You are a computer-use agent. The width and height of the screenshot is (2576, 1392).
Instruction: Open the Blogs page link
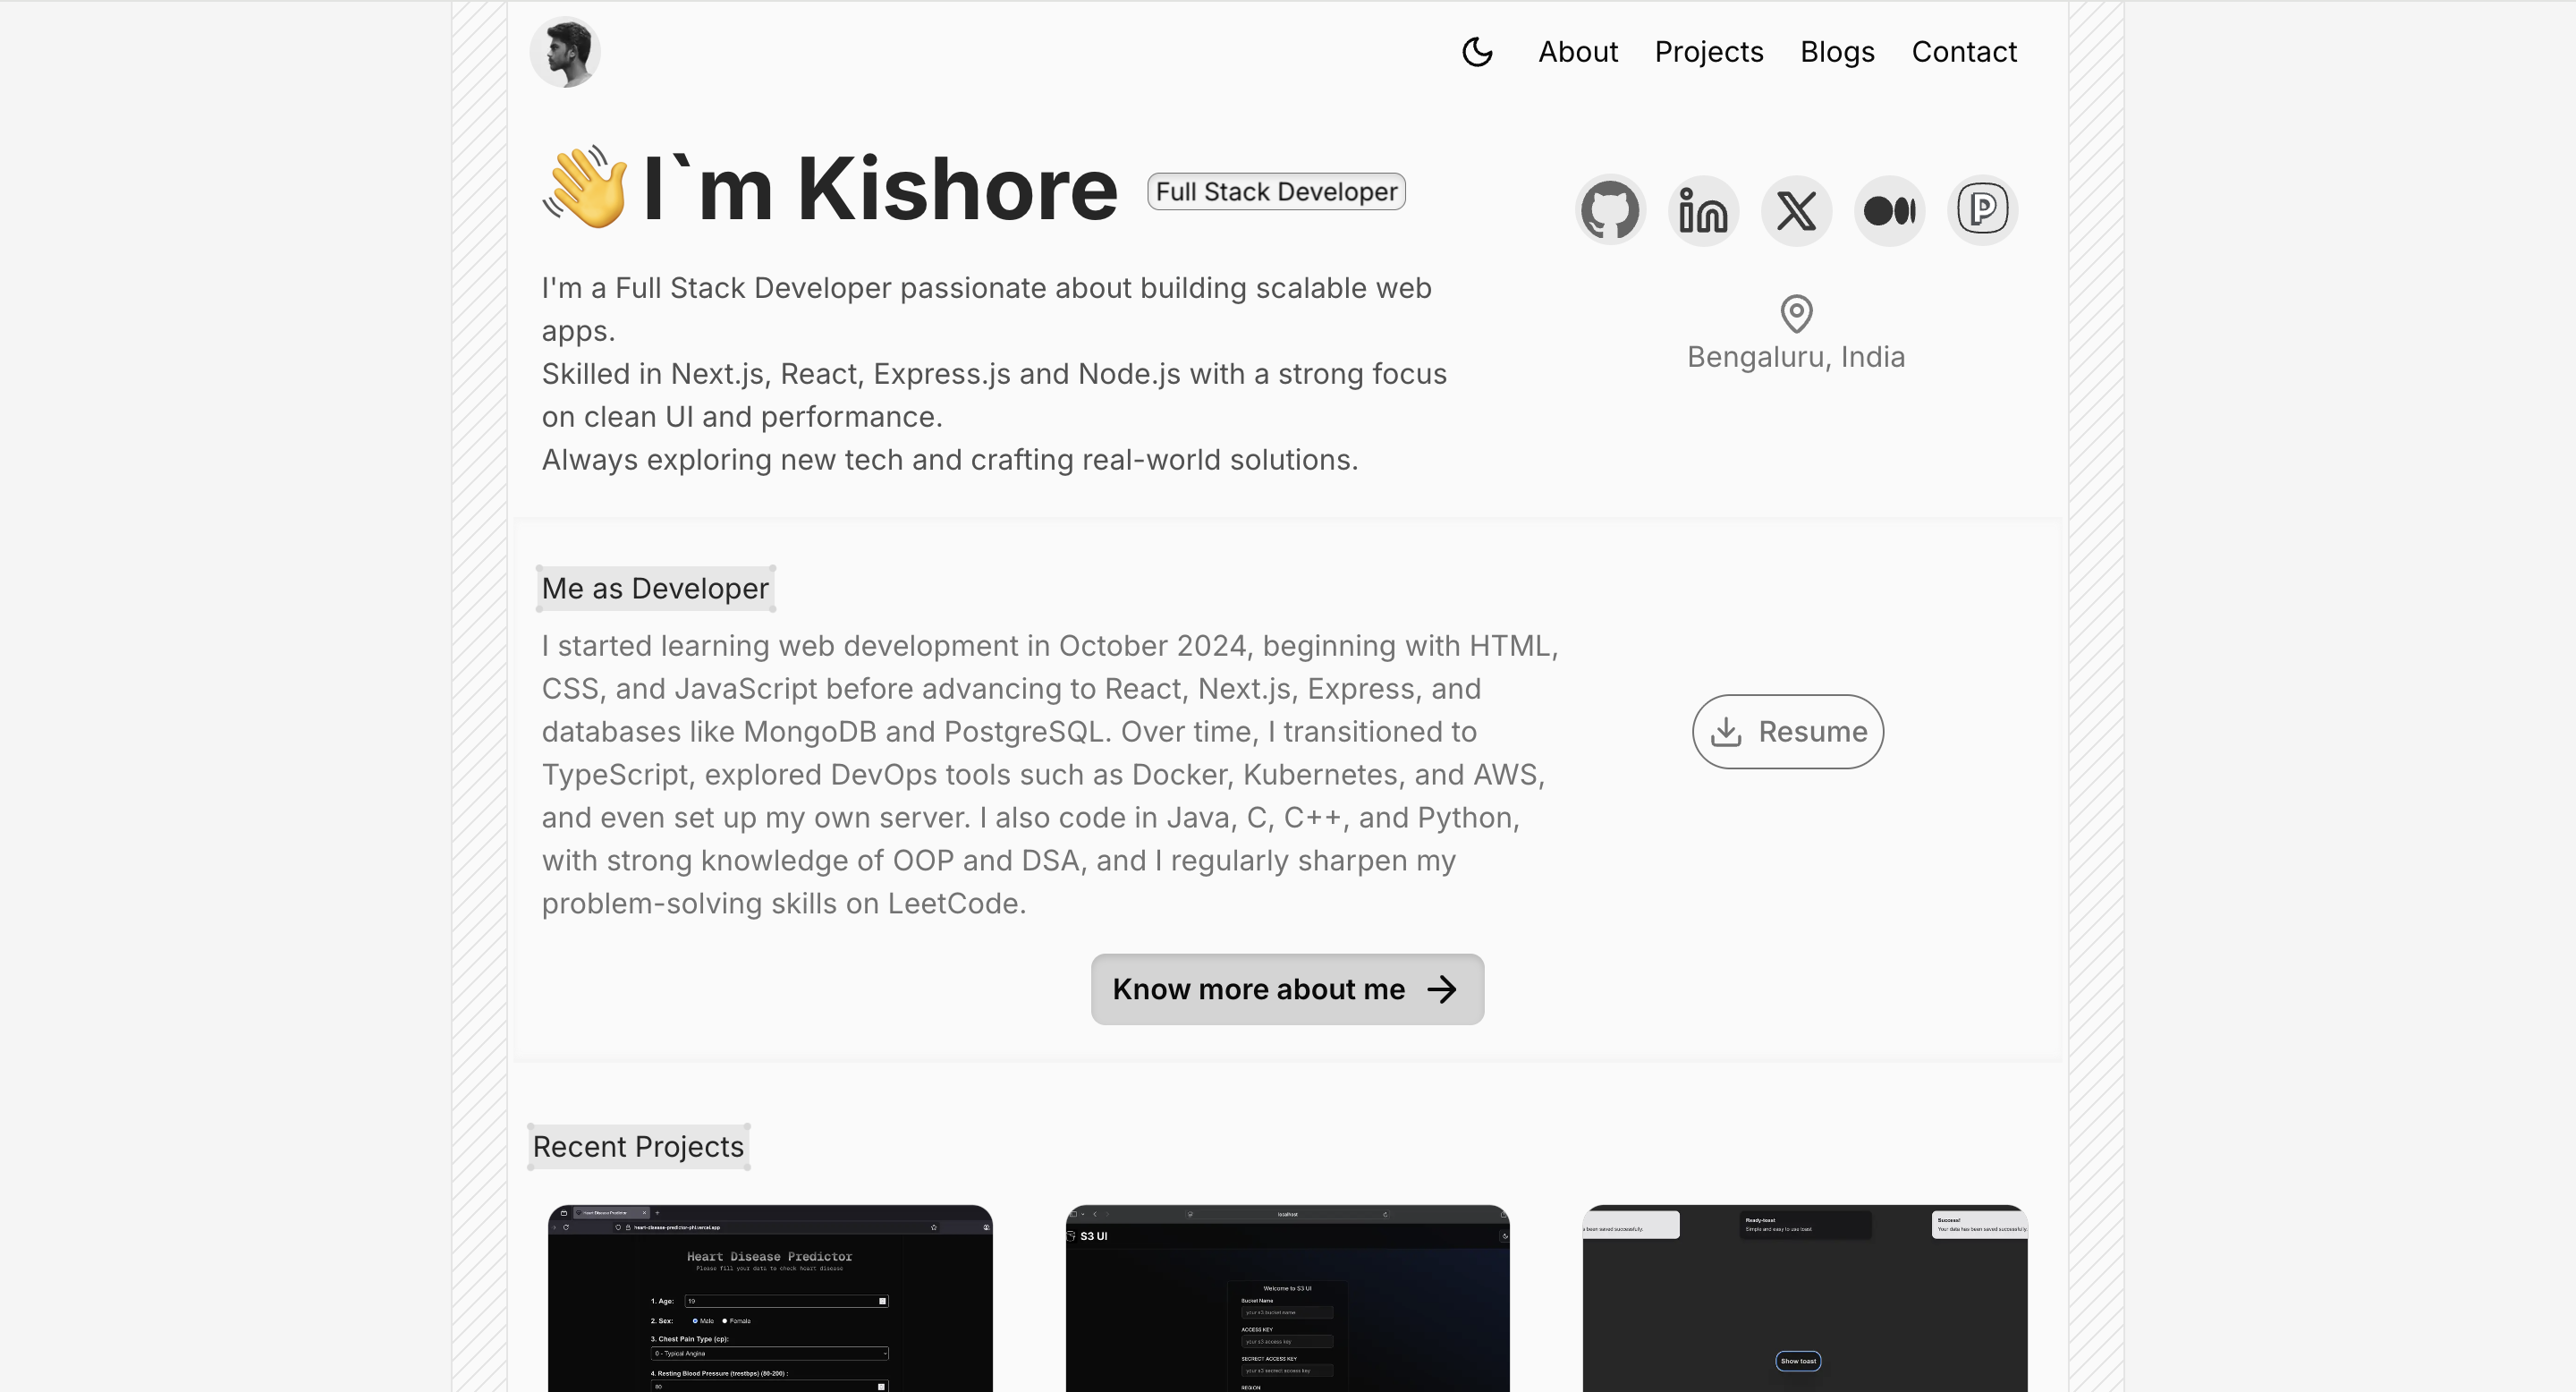(1837, 52)
